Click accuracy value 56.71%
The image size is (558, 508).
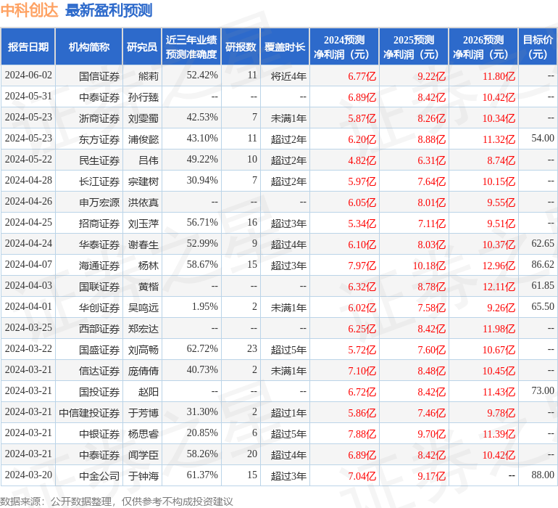[x=202, y=223]
